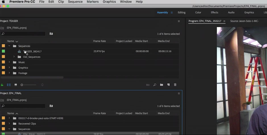Viewport: 267px width, 135px height.
Task: Click Media Start column header in TEASER
Action: [x=142, y=41]
